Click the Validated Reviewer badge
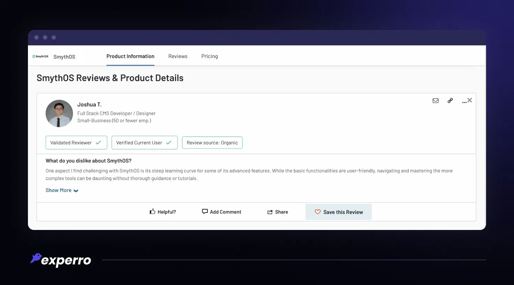 pos(76,142)
